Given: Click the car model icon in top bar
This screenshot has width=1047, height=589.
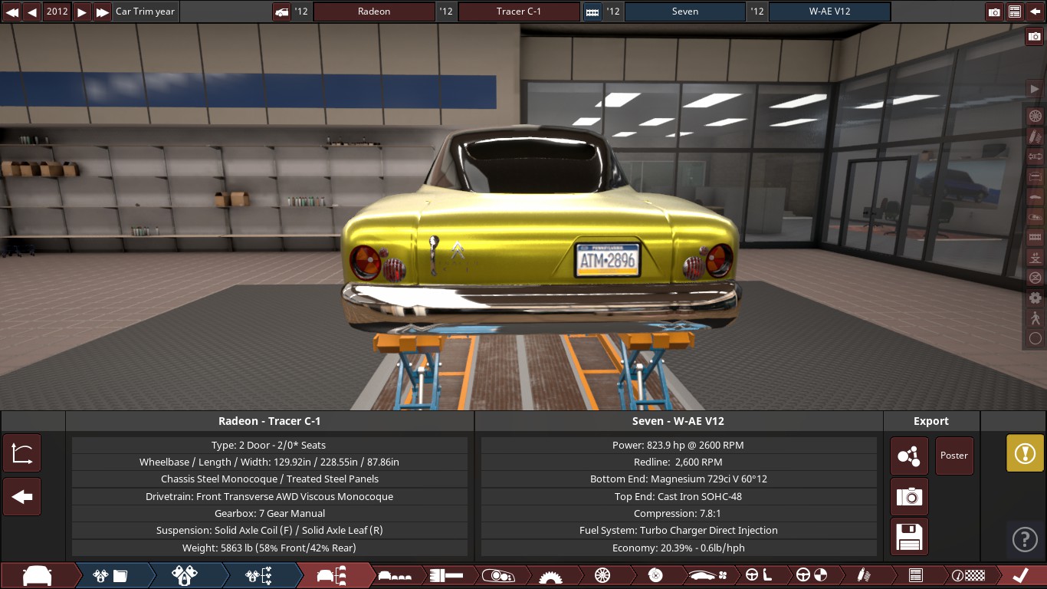Looking at the screenshot, I should tap(281, 12).
